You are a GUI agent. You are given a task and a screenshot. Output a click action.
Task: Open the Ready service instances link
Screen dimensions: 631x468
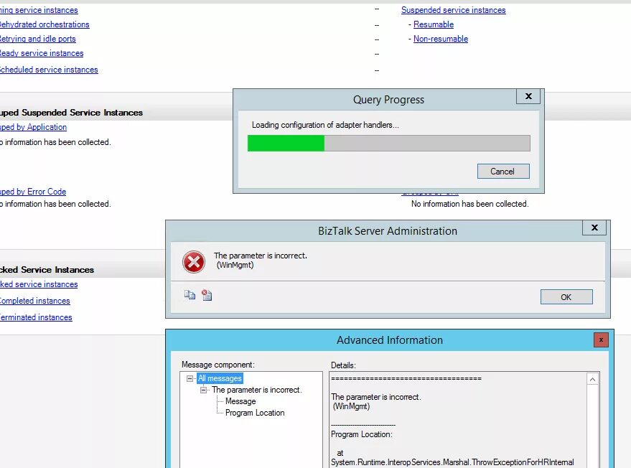coord(41,53)
